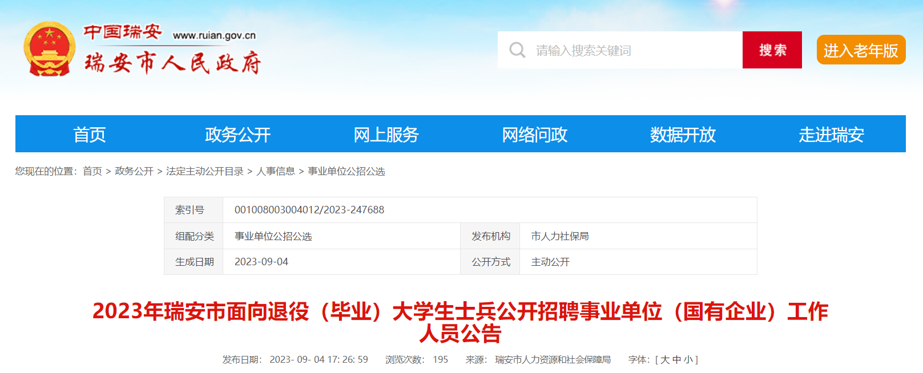Navigate to 人事信息 breadcrumb link

click(276, 171)
